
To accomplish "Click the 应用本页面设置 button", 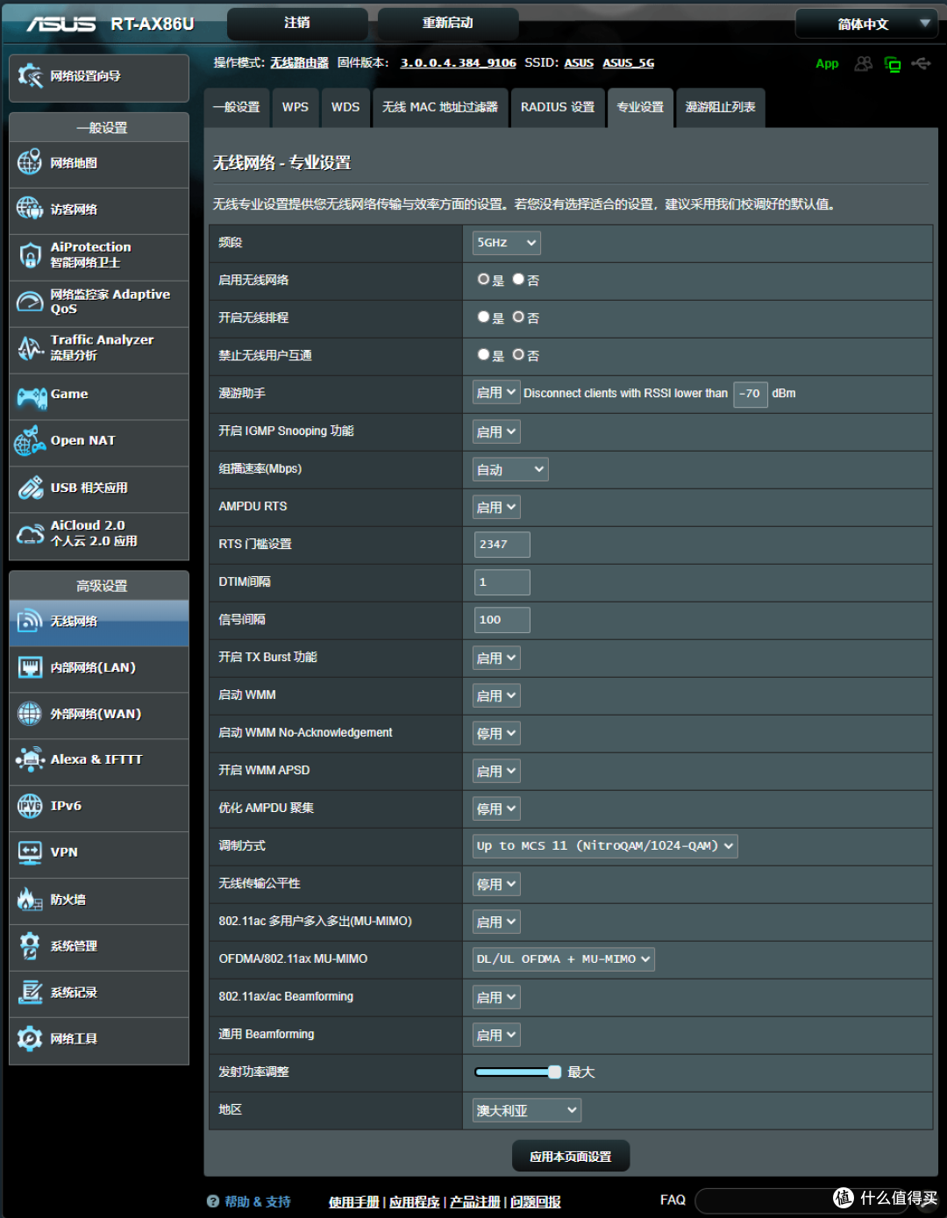I will point(571,1157).
